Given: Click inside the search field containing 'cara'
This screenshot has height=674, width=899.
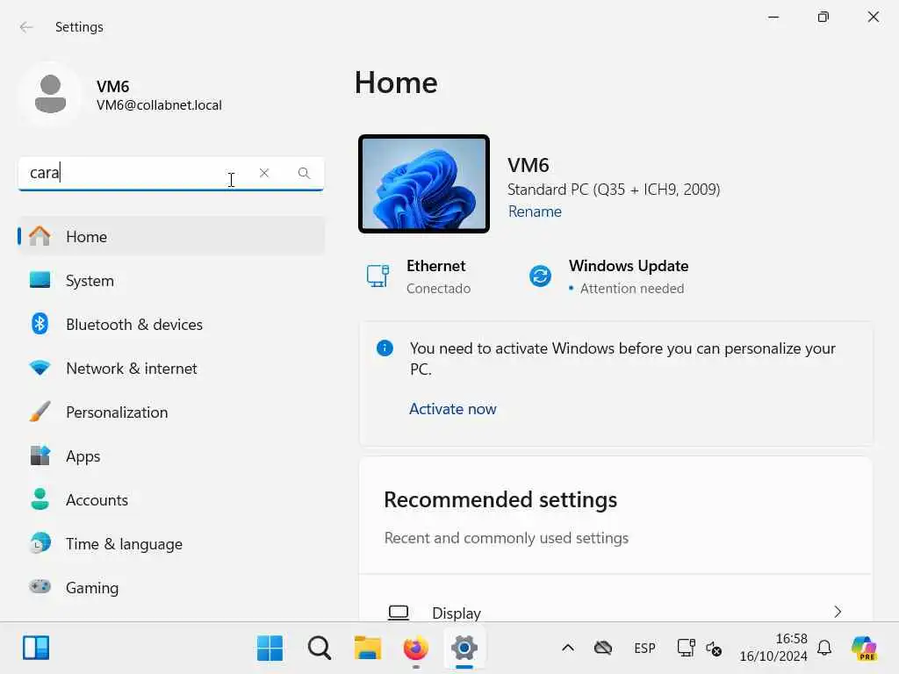Looking at the screenshot, I should point(171,173).
